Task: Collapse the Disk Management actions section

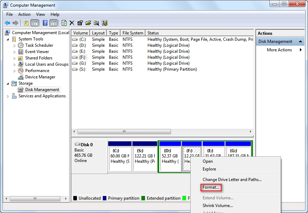Action: point(300,41)
